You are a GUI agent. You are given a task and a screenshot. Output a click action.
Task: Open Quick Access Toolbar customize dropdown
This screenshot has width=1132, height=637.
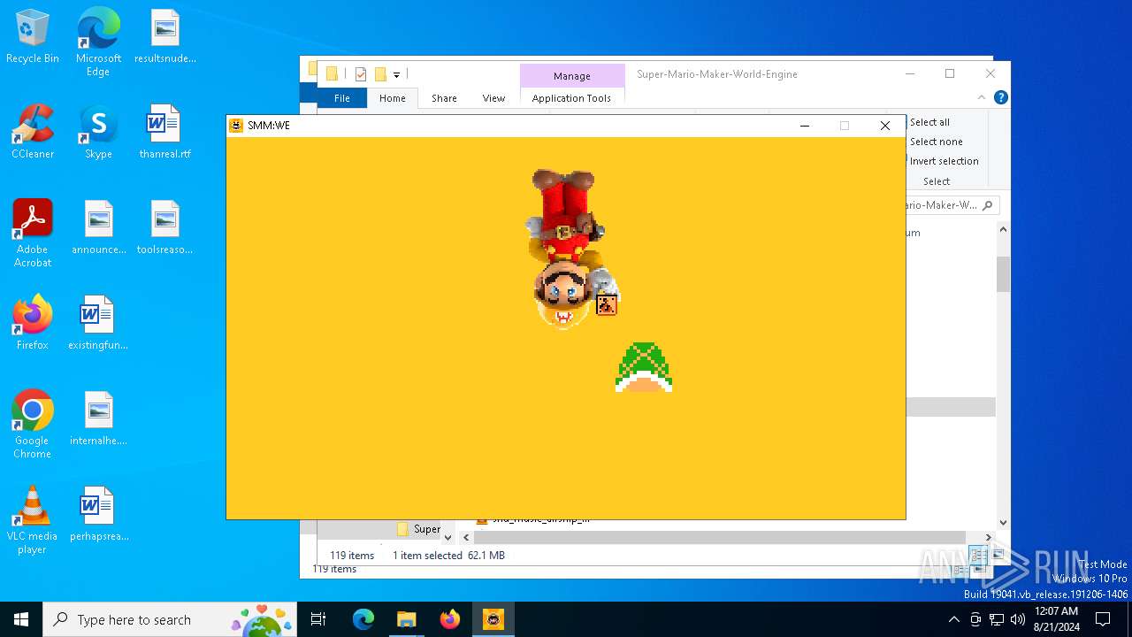click(397, 75)
